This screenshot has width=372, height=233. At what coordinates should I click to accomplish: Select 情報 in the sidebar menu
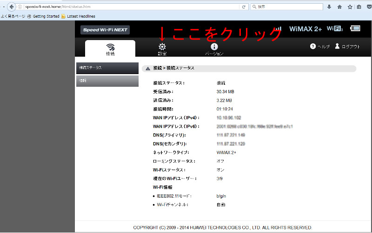tap(107, 81)
